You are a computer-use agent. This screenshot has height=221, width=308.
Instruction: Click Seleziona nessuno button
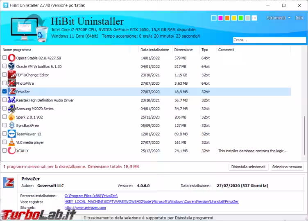click(x=287, y=167)
